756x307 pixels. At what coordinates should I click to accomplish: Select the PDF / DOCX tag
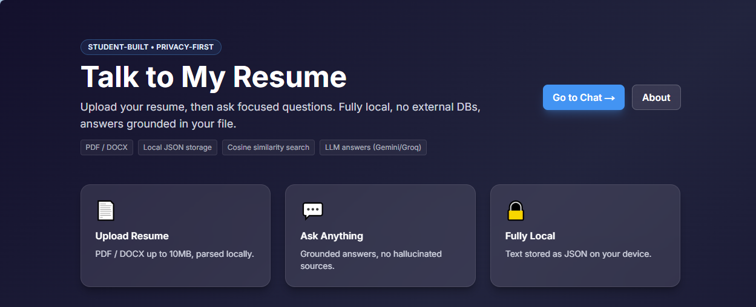coord(107,147)
